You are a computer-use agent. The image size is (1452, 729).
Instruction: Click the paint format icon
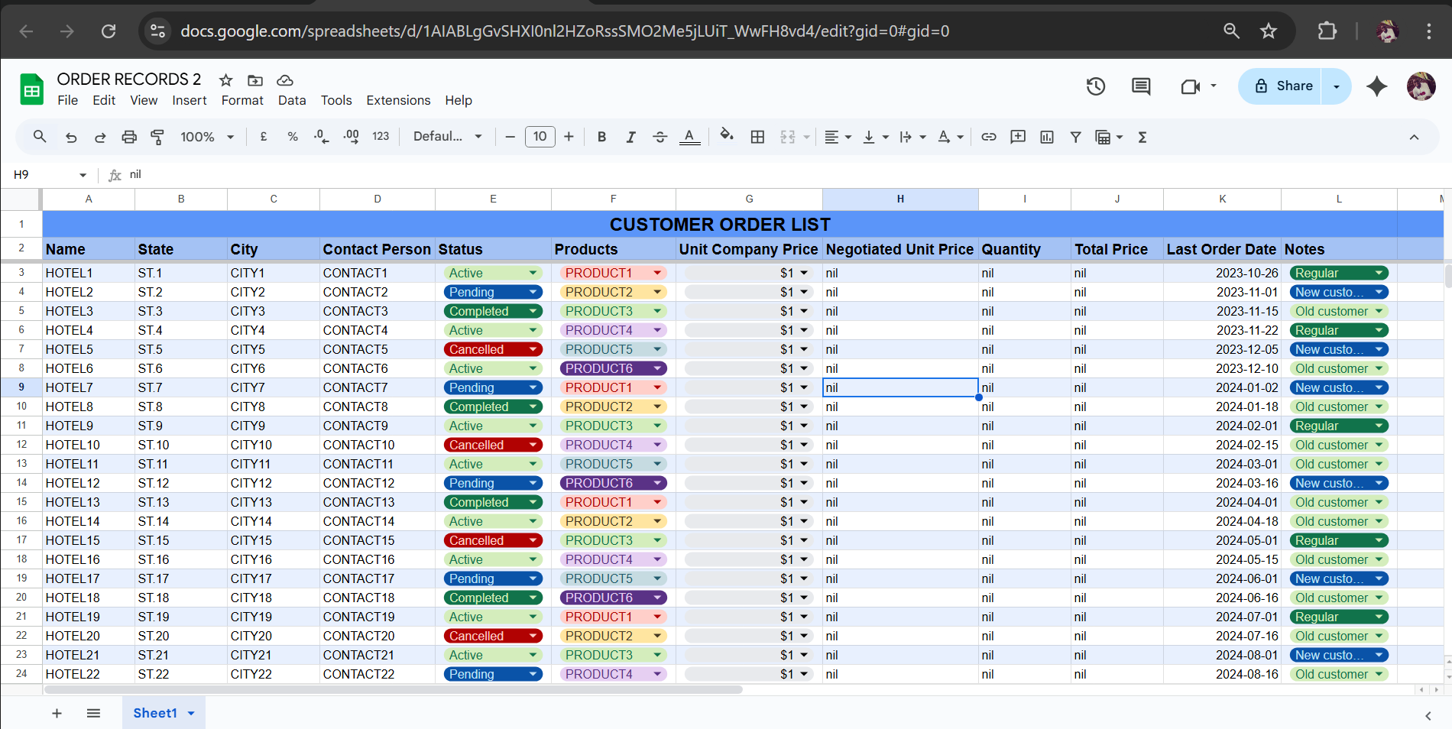pos(157,137)
